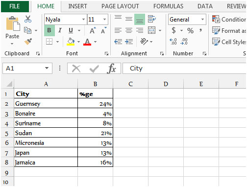Expand Borders dropdown arrow
The width and height of the screenshot is (247, 187).
coord(57,42)
